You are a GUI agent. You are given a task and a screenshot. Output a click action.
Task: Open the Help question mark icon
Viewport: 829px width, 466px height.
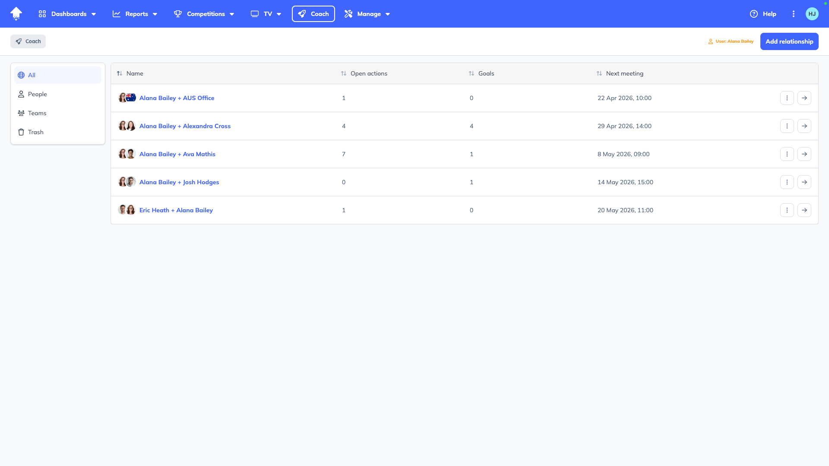pos(753,14)
